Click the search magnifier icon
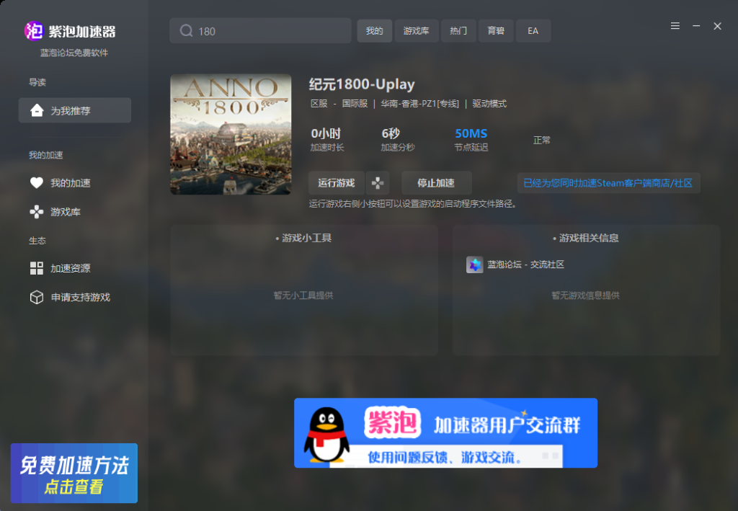 click(x=187, y=30)
